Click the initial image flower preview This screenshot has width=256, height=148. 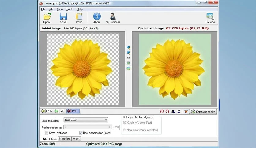tap(83, 69)
